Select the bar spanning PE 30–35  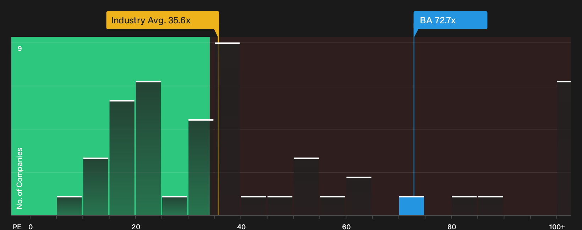click(201, 167)
